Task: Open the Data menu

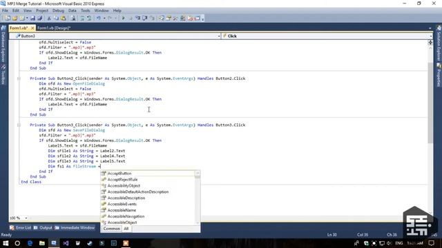Action: click(x=72, y=10)
